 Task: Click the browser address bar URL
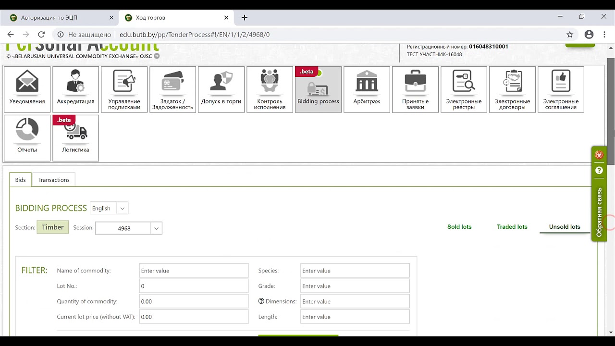coord(195,35)
